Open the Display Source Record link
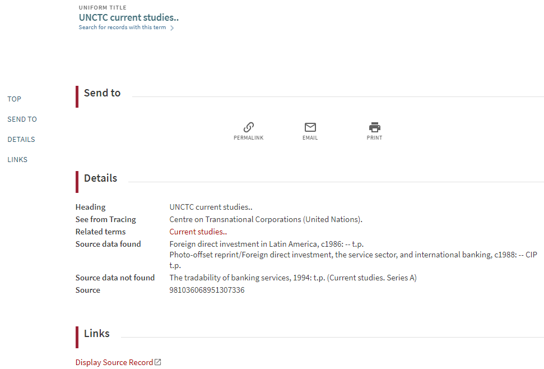 click(x=114, y=362)
